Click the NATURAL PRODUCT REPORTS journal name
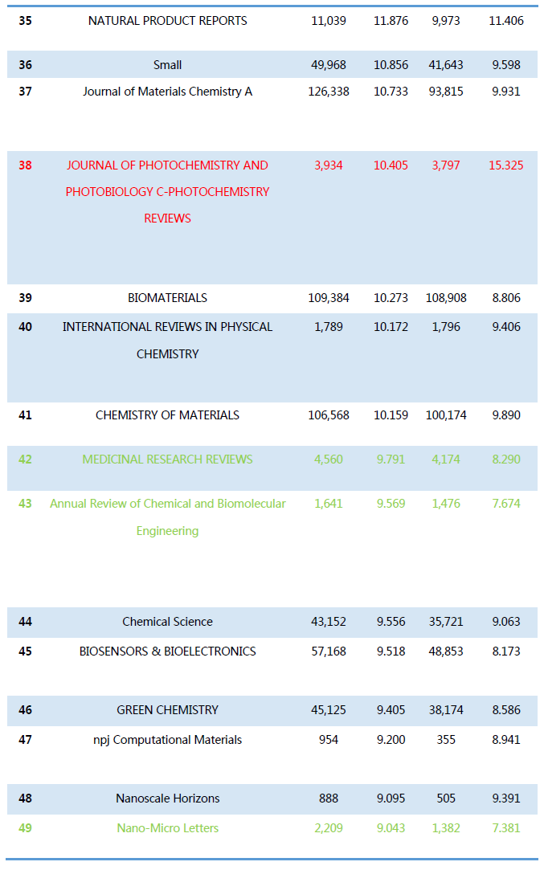The width and height of the screenshot is (544, 870). [x=167, y=21]
